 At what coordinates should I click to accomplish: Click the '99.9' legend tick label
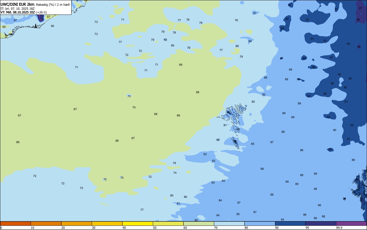coord(339,228)
